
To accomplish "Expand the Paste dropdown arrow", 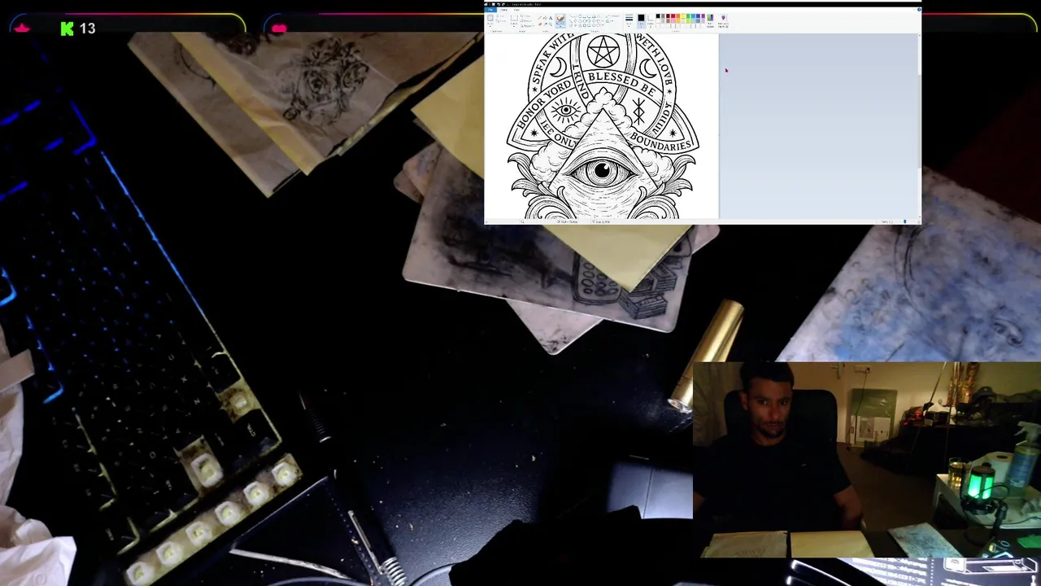I will pos(490,25).
